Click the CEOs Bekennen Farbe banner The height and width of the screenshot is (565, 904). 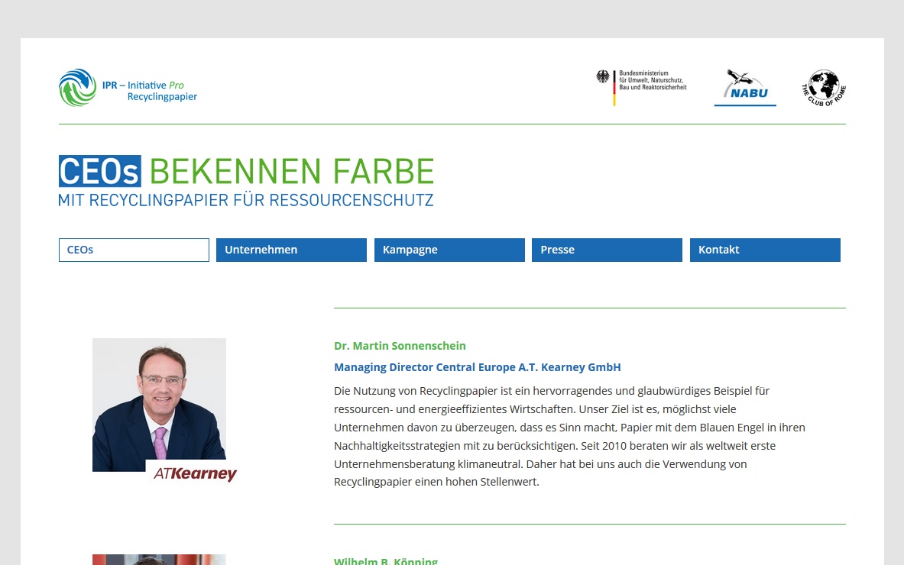pyautogui.click(x=246, y=181)
